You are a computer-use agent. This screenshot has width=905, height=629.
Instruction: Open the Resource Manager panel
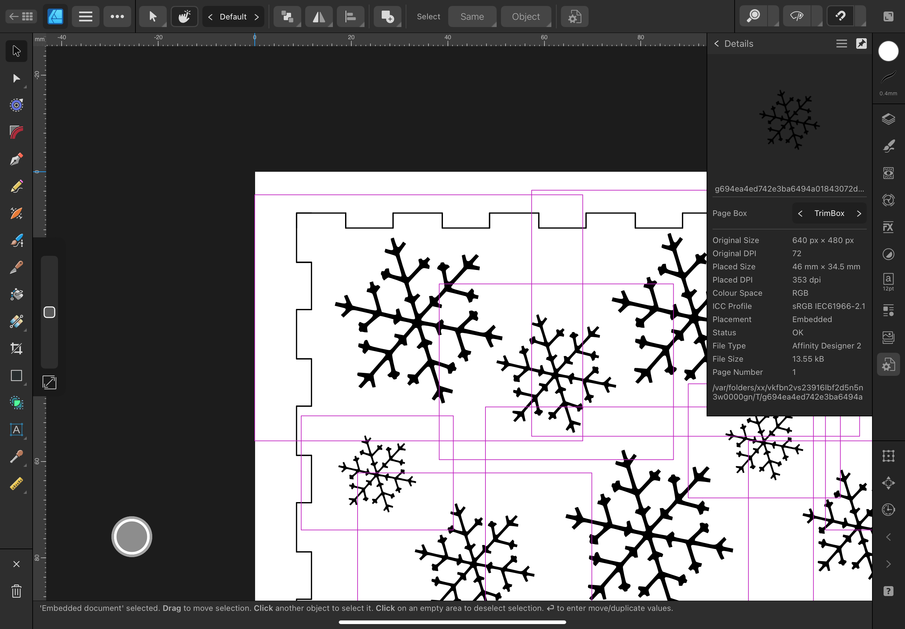click(x=888, y=365)
